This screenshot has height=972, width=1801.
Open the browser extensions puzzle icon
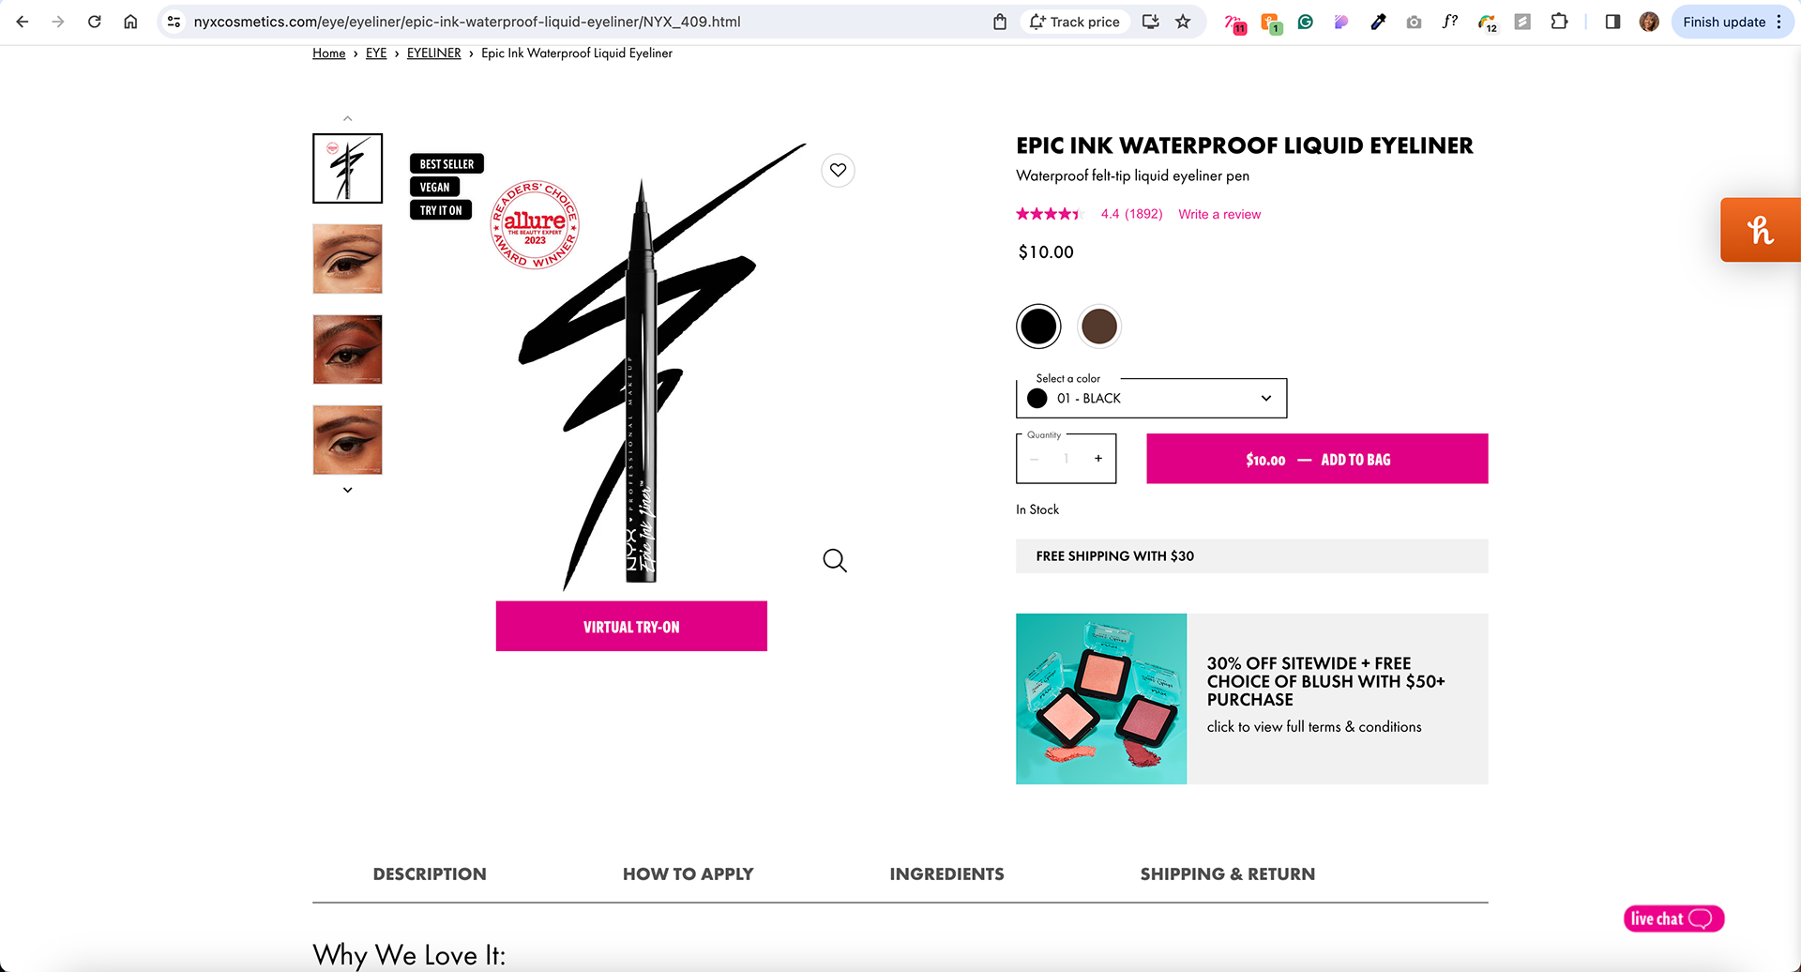[x=1559, y=22]
